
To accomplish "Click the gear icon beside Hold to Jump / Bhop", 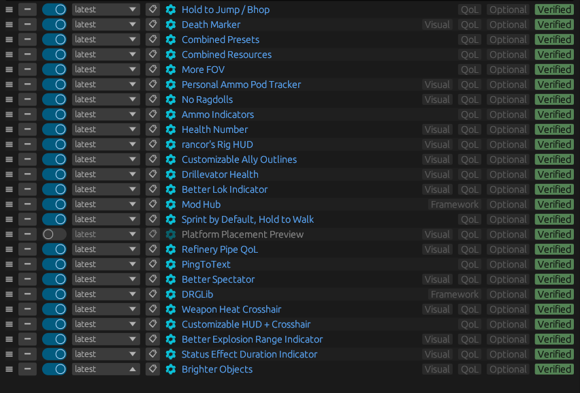I will 170,10.
